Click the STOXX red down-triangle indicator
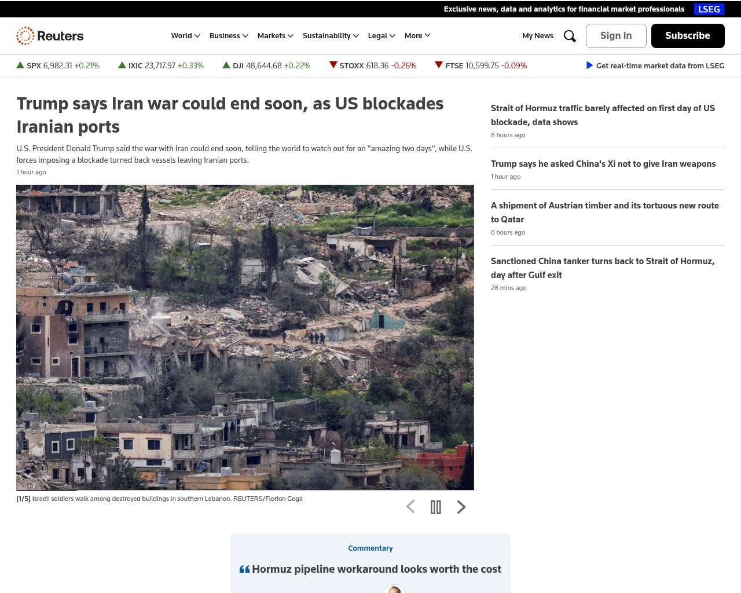The image size is (741, 593). 333,65
